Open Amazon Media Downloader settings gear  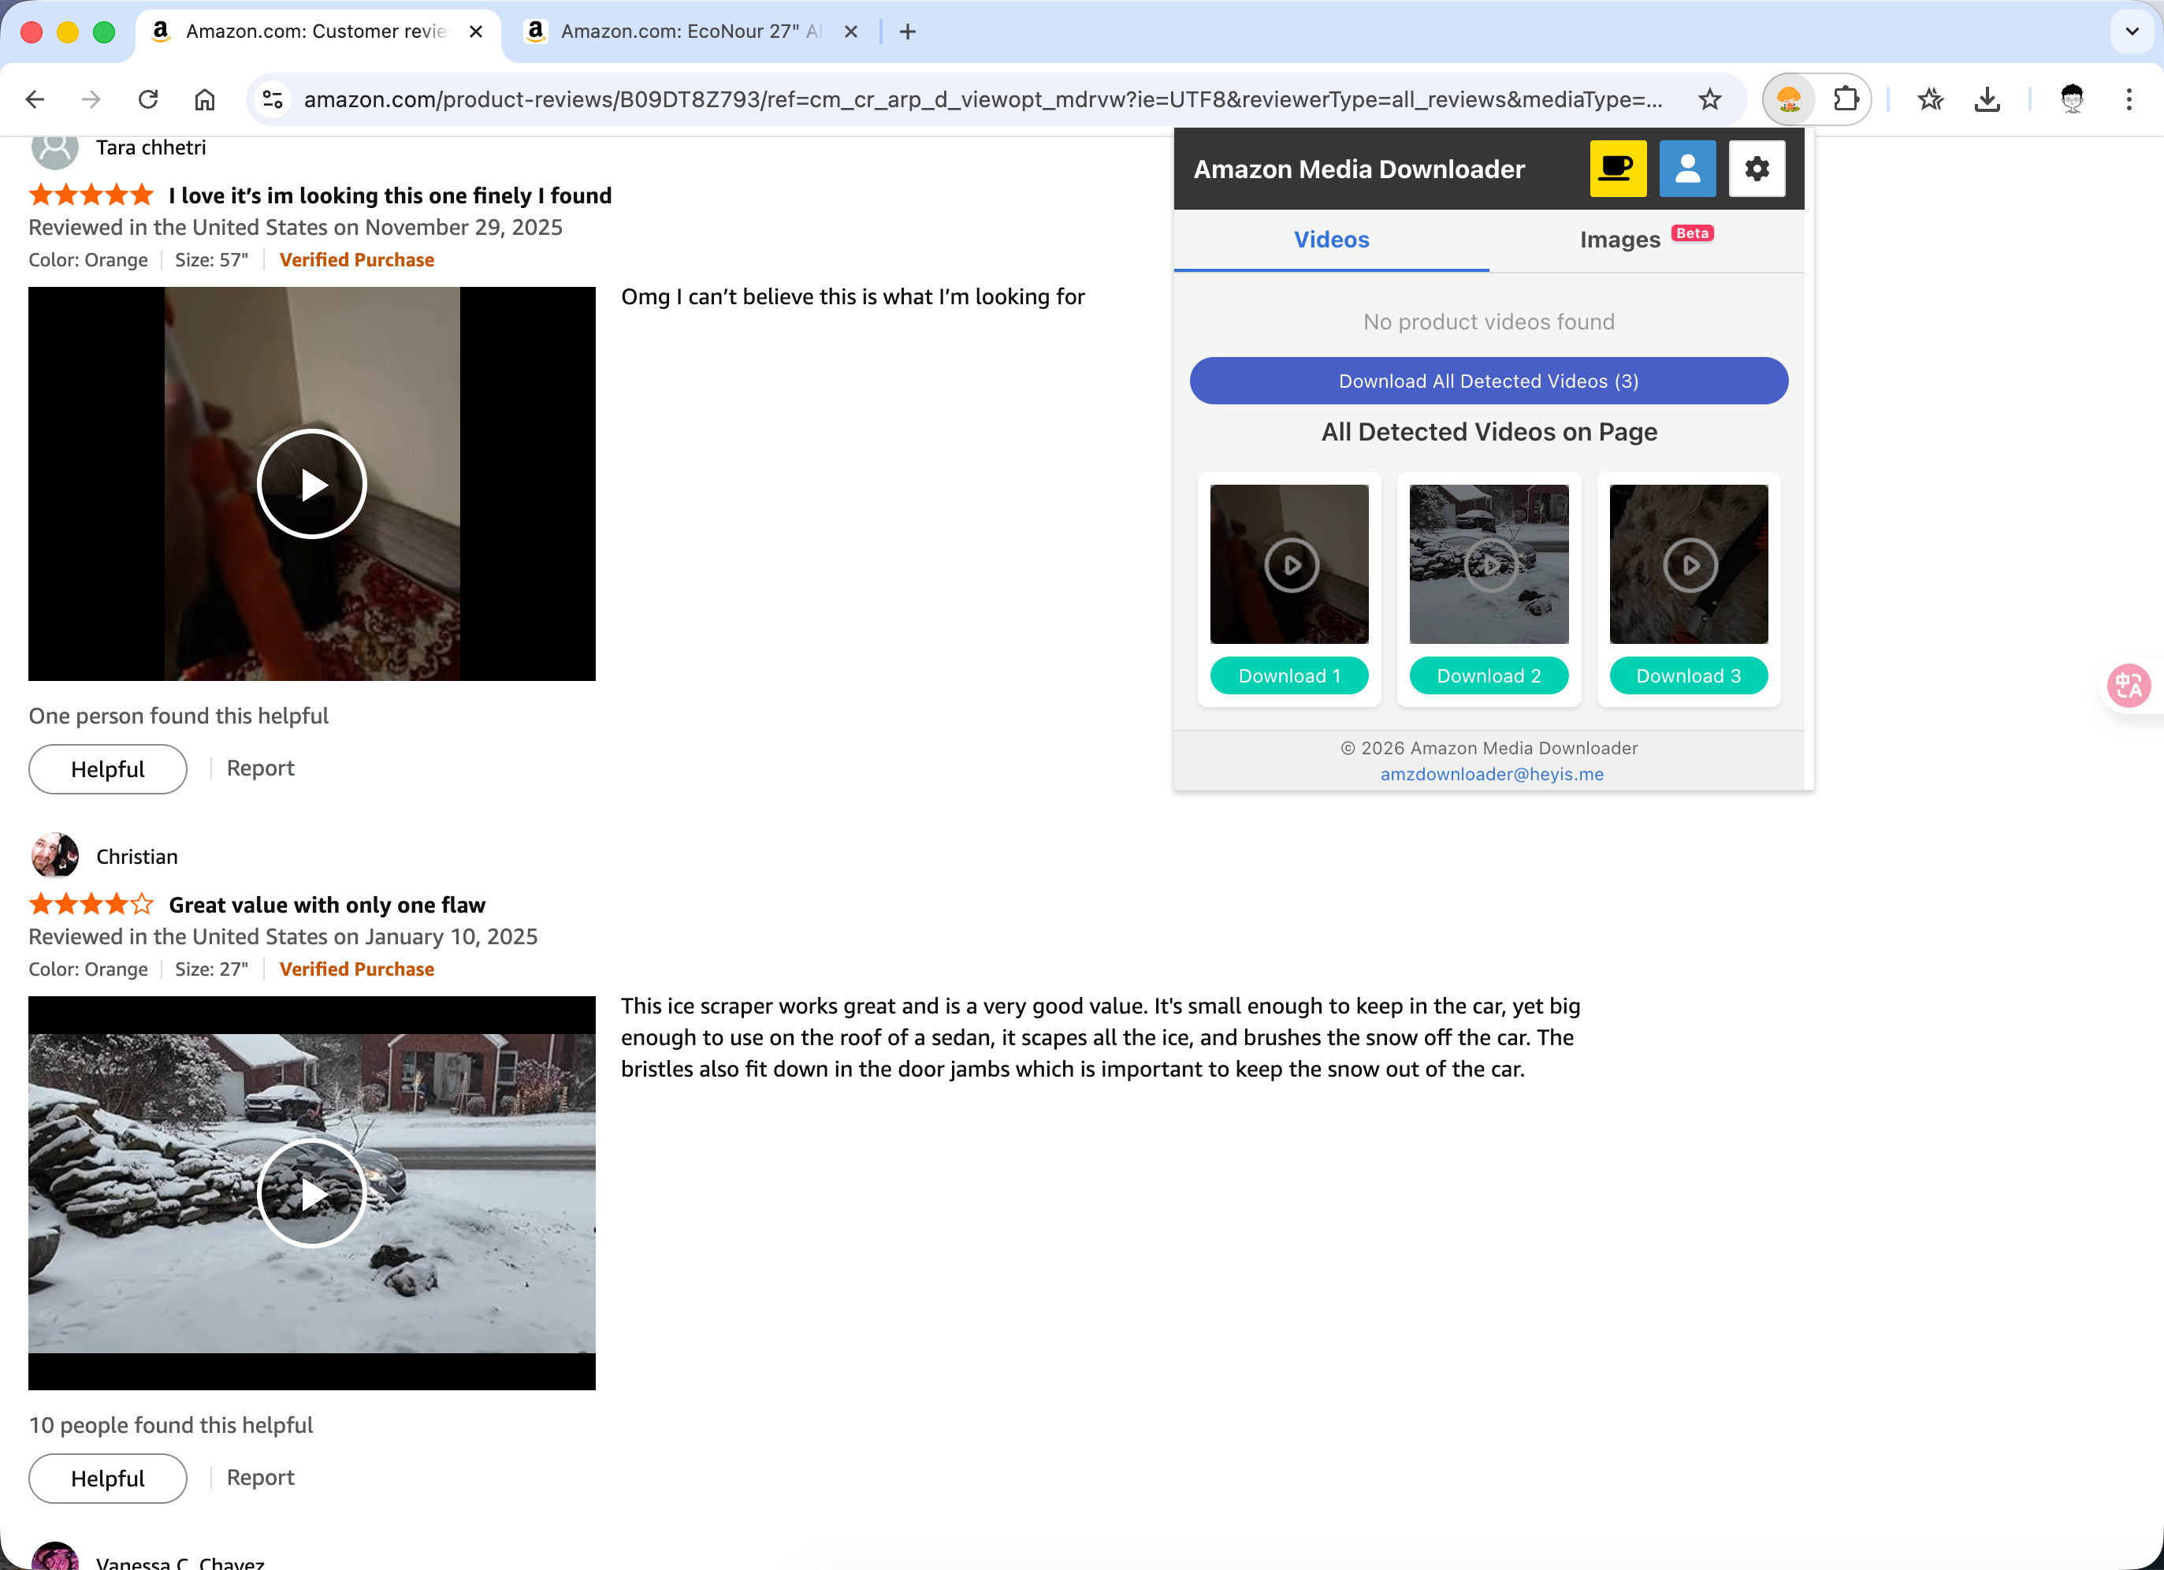1757,168
